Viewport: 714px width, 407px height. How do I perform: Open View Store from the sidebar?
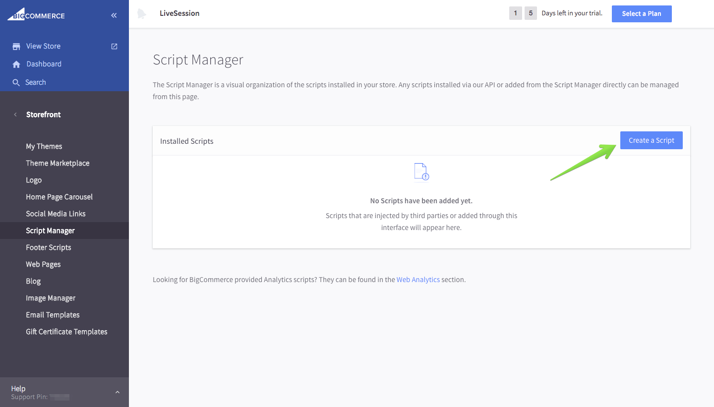pyautogui.click(x=43, y=46)
